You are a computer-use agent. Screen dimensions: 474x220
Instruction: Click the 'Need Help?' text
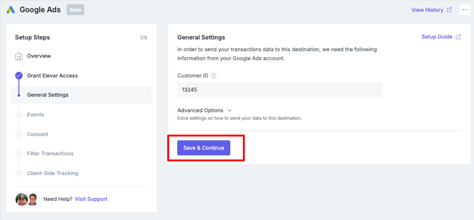click(x=58, y=199)
